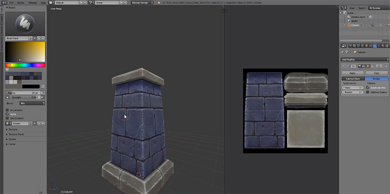390x194 pixels.
Task: Click the Palette browse color-wheel icon
Action: point(8,123)
